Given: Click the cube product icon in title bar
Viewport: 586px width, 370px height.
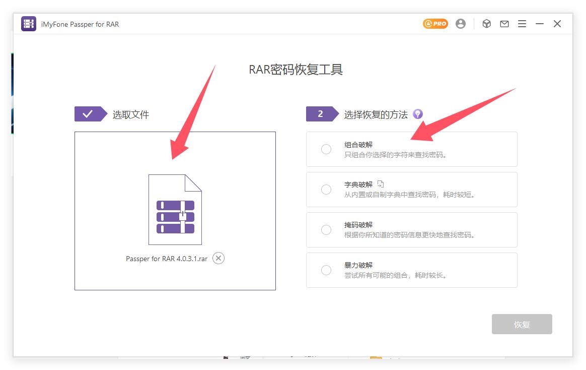Looking at the screenshot, I should (x=487, y=24).
